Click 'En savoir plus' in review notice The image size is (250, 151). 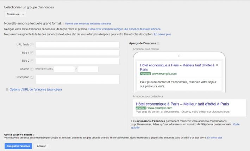[x=214, y=138]
